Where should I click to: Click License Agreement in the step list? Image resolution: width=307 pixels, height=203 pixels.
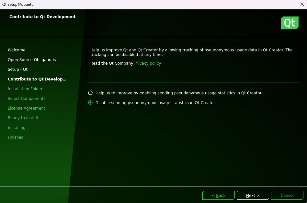click(x=26, y=108)
